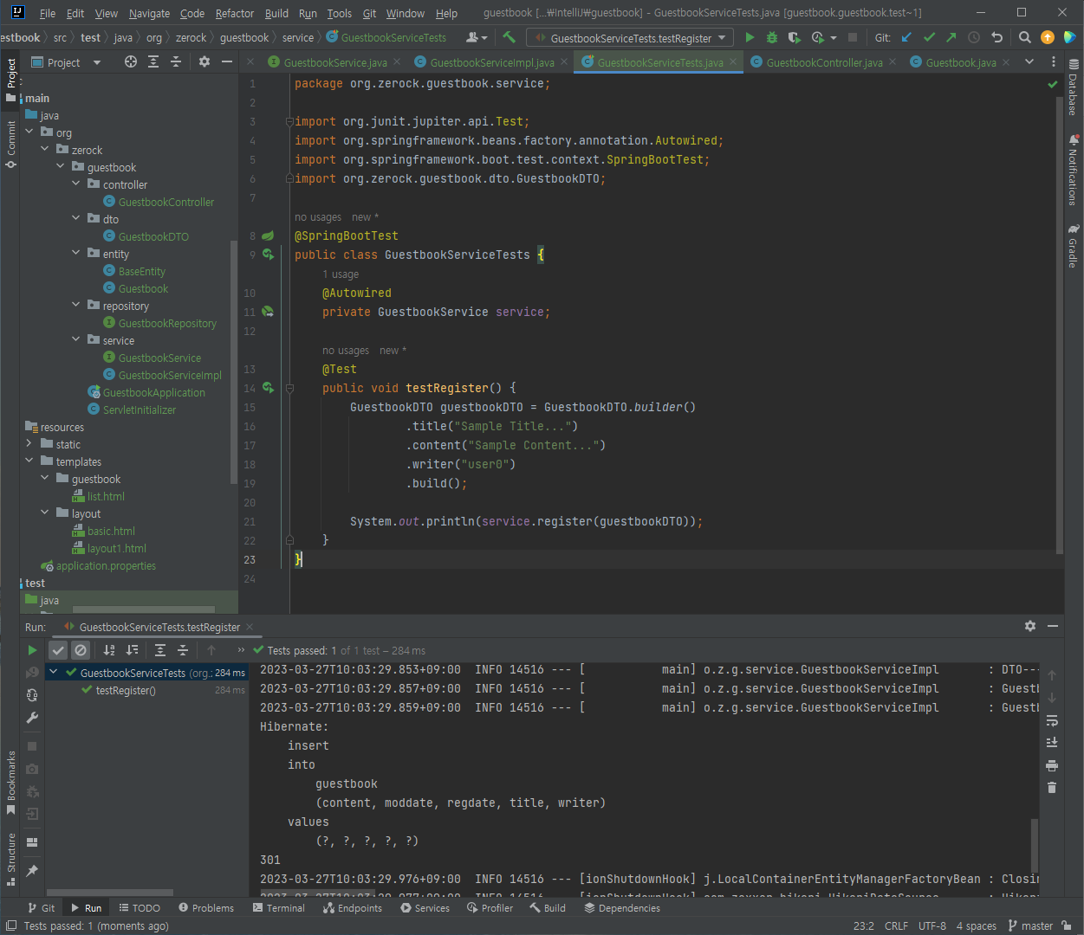Run GuestbookServiceTests.testRegister from toolbar

coord(750,37)
